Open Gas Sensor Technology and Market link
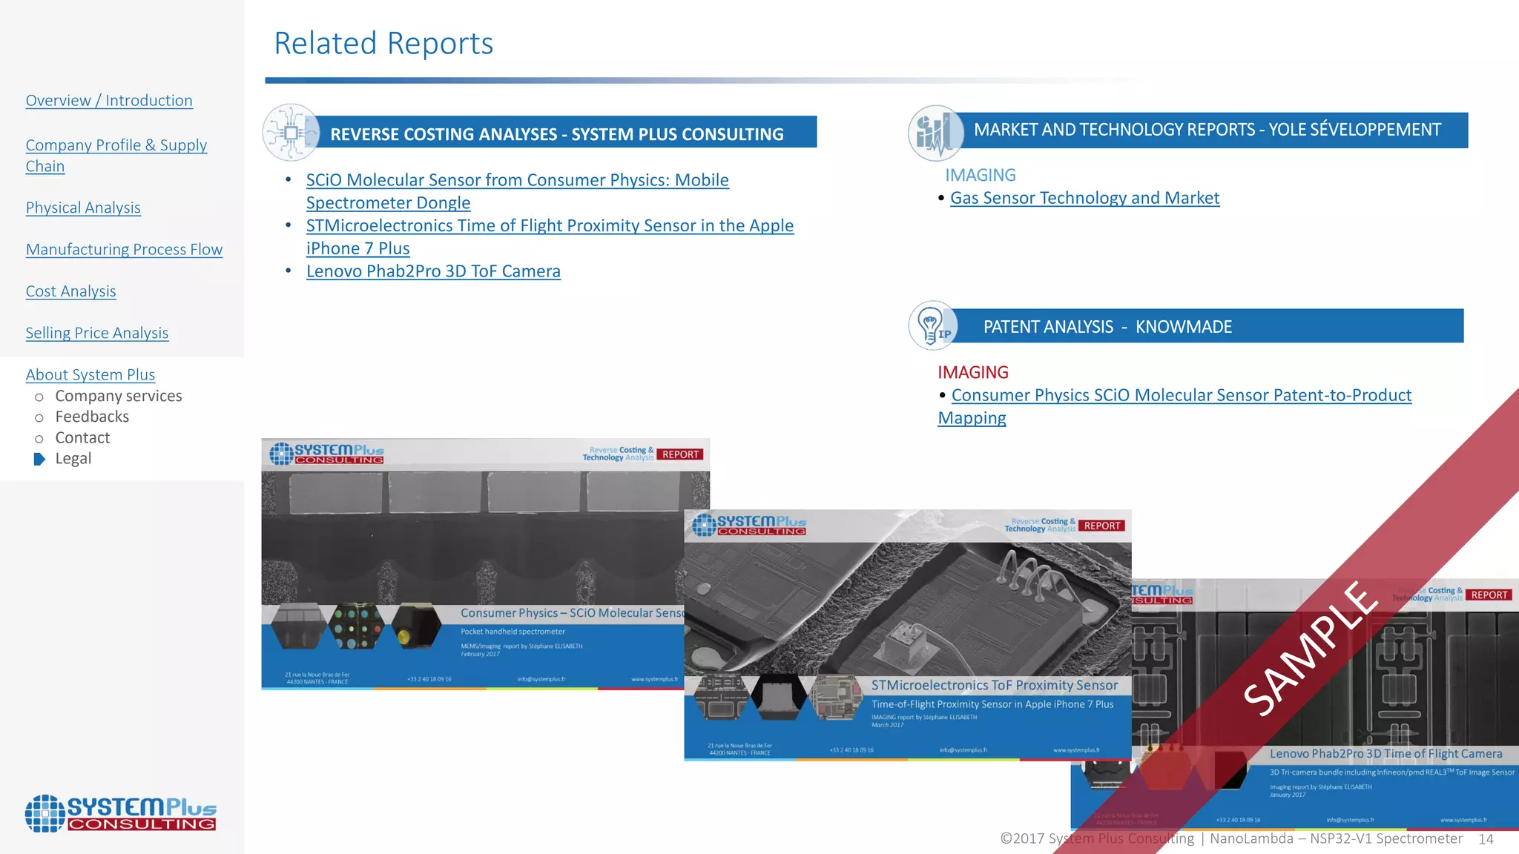 (1084, 198)
